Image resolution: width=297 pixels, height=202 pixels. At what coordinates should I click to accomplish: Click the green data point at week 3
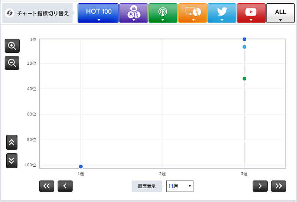(244, 79)
